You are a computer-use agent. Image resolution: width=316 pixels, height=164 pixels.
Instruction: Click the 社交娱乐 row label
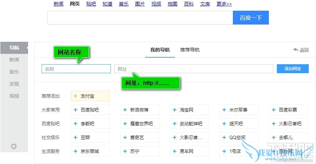point(51,137)
